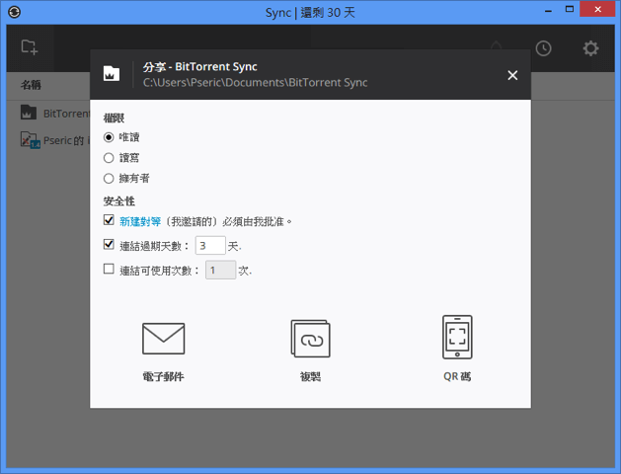Select the BitTorrent folder row in list
The height and width of the screenshot is (474, 621).
coord(48,114)
